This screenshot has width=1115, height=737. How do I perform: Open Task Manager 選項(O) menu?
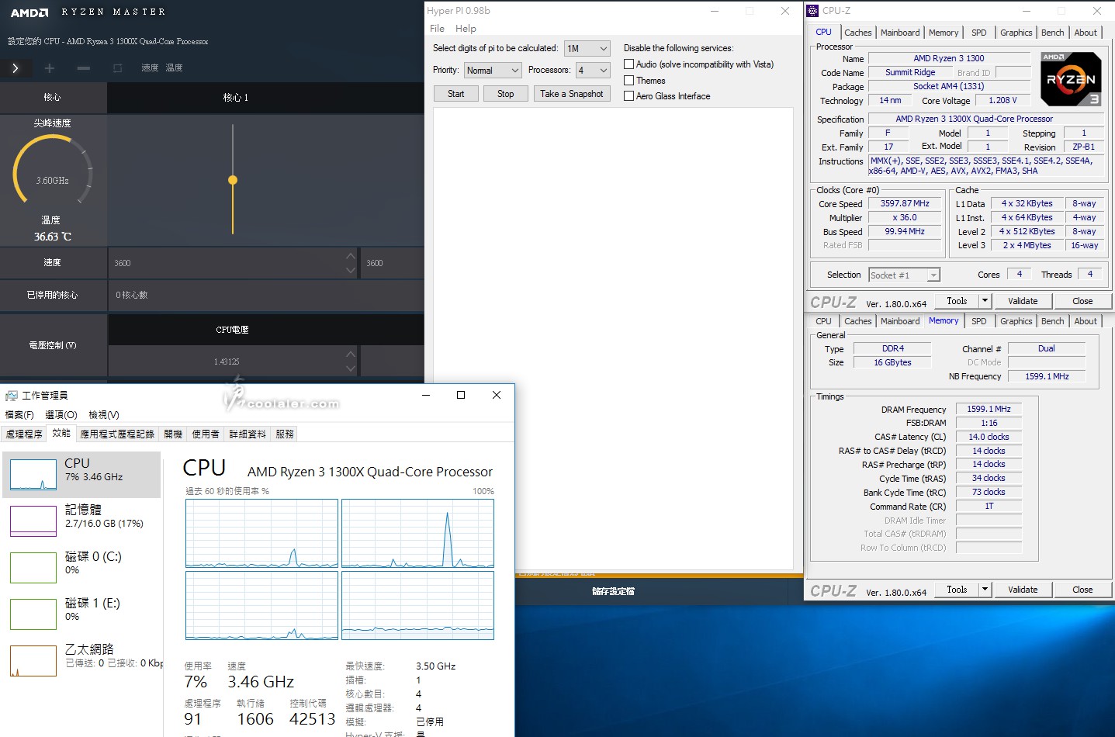(x=61, y=415)
